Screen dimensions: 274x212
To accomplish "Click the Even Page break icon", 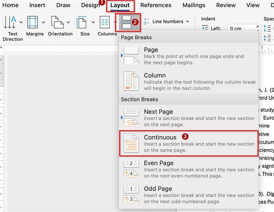I will 131,169.
